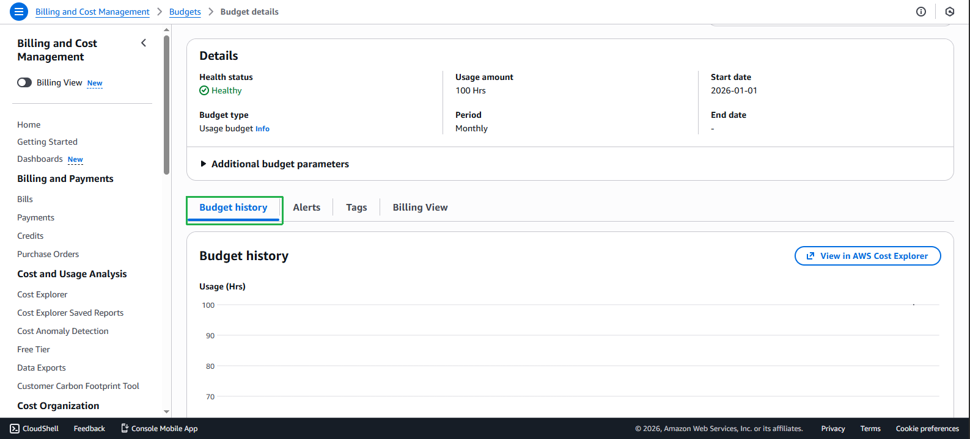
Task: Open the Billing View tab
Action: point(420,208)
